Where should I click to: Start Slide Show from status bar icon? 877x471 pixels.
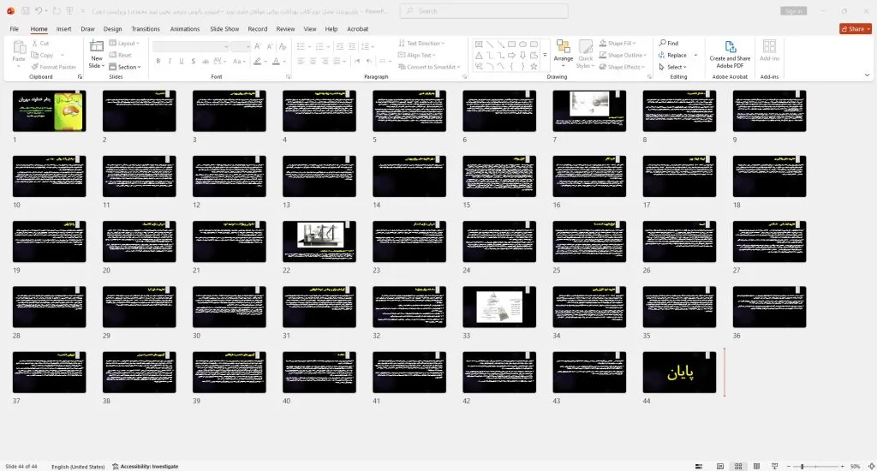[x=774, y=466]
